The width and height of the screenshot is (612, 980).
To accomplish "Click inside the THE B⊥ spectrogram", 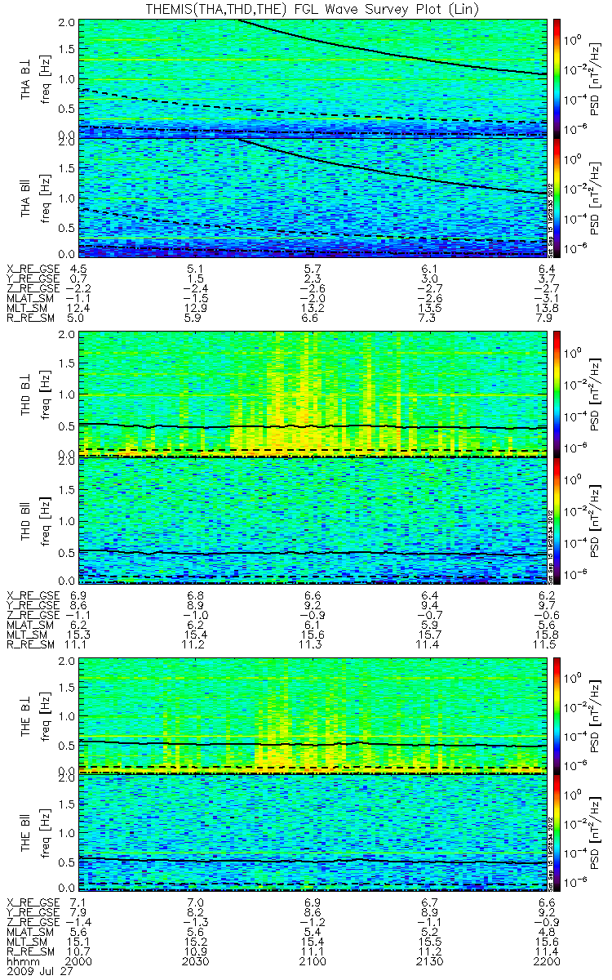I will point(312,715).
